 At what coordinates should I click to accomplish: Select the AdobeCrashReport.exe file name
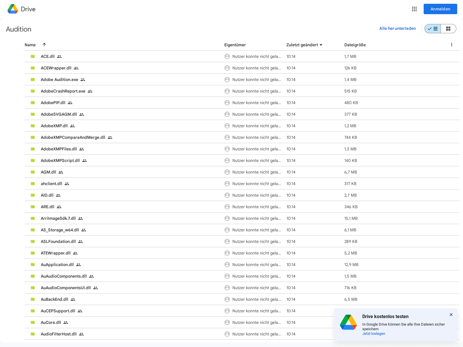[x=63, y=91]
